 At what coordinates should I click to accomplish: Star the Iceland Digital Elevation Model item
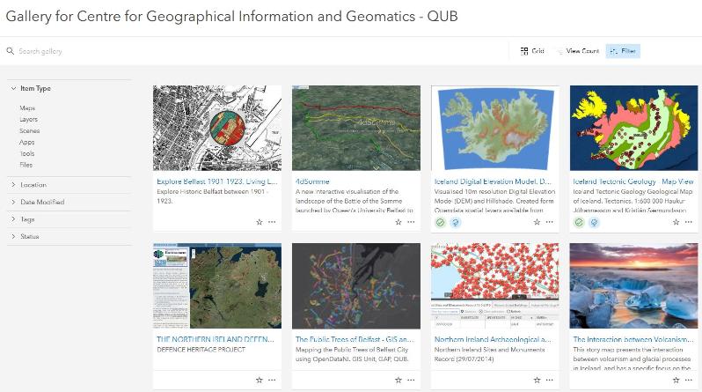pyautogui.click(x=537, y=222)
